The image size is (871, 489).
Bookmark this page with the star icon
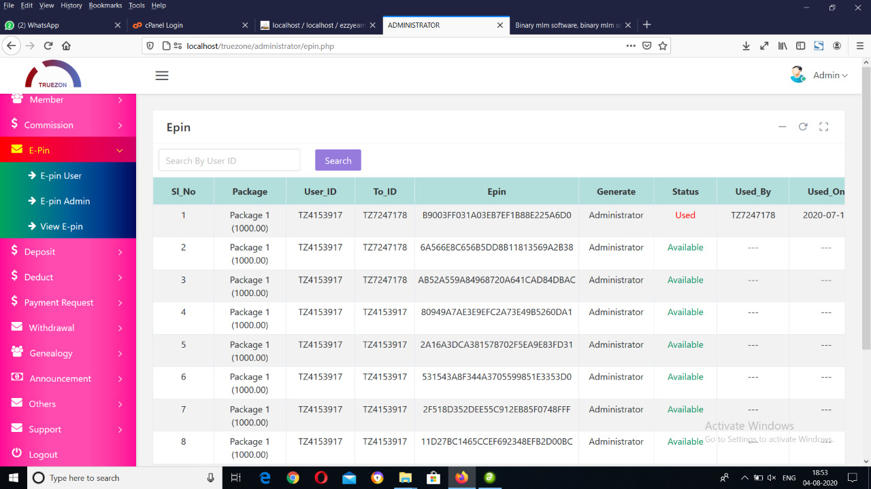click(x=663, y=46)
